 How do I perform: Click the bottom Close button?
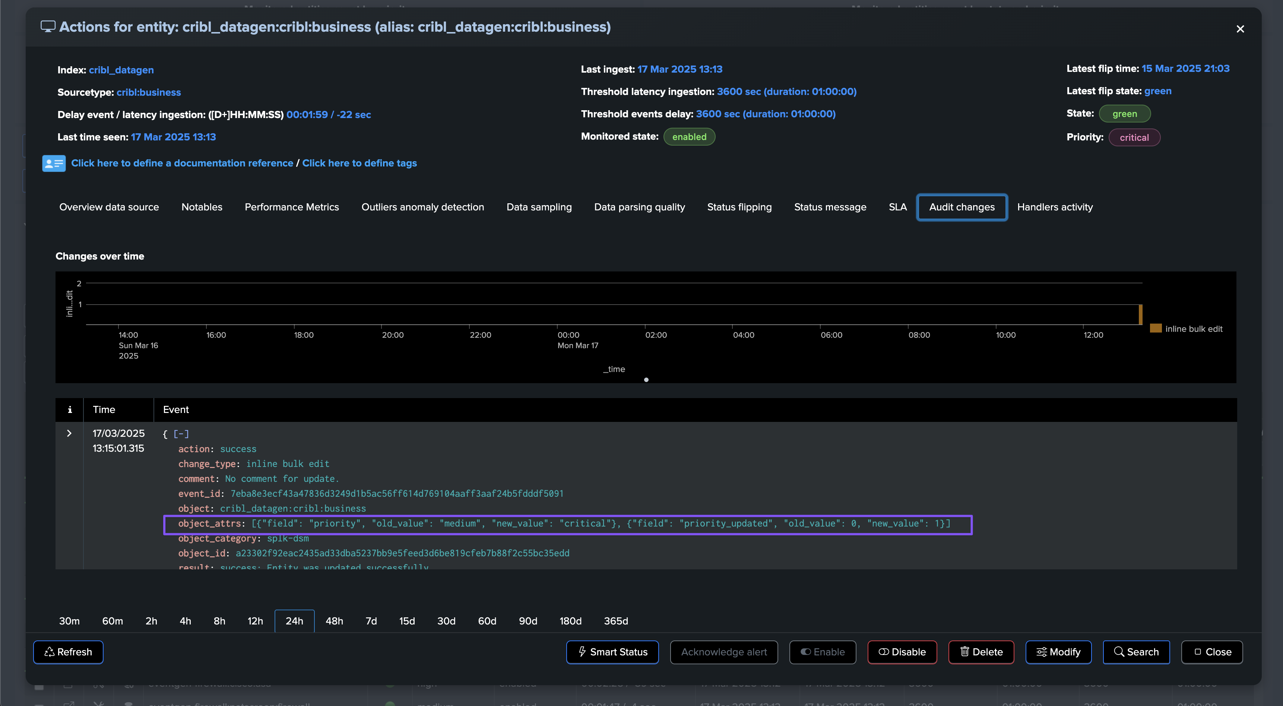[1212, 652]
